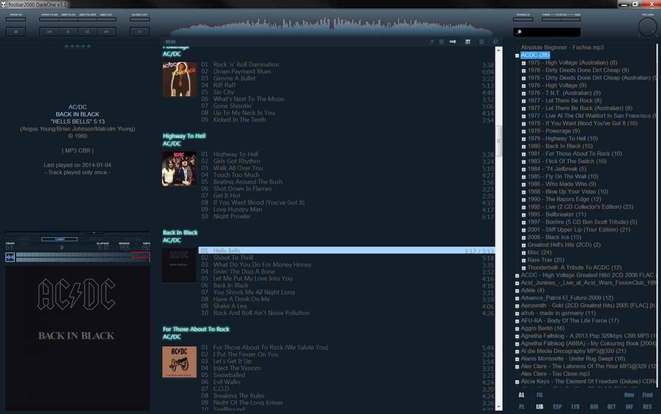
Task: Expand the Adele (4) library node
Action: (x=517, y=291)
